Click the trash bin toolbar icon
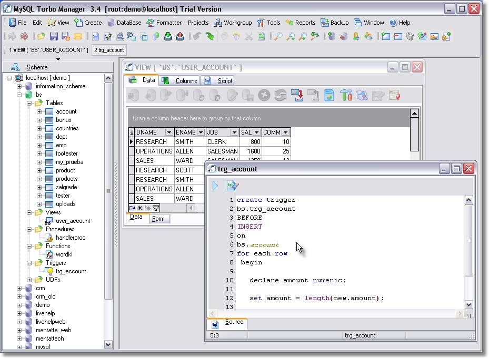489x359 pixels. point(410,36)
